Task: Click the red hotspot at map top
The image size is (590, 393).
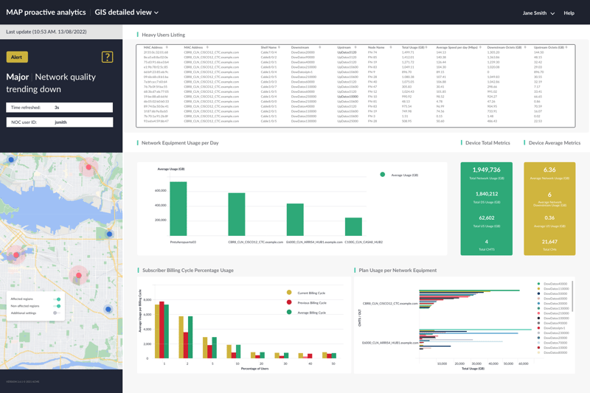Action: [88, 167]
